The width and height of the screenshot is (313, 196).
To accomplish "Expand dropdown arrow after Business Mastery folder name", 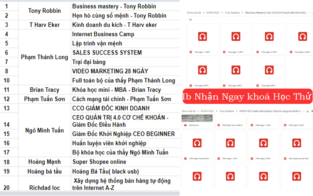I will pos(310,13).
